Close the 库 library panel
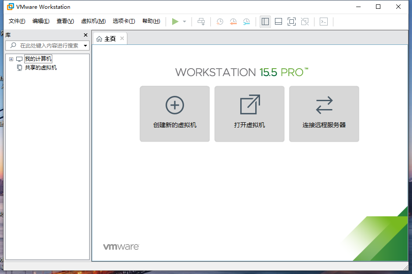Screen dimensions: 412x274 [x=85, y=35]
